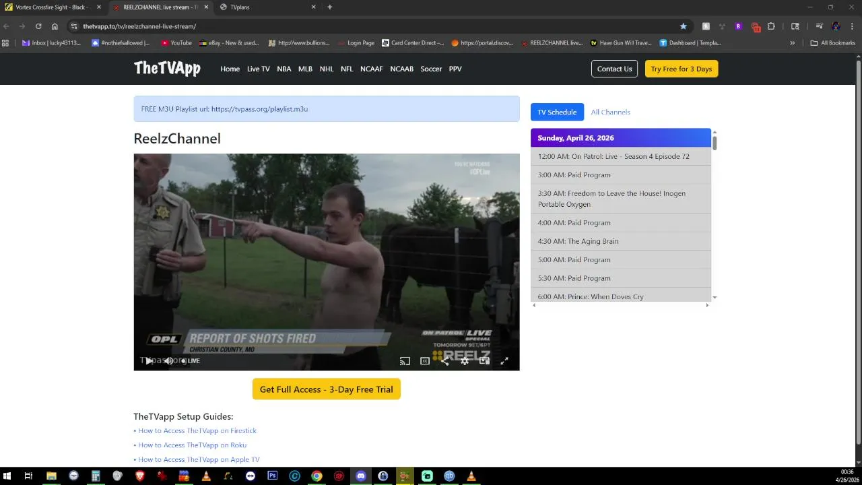Open the Windows Start menu

tap(8, 476)
